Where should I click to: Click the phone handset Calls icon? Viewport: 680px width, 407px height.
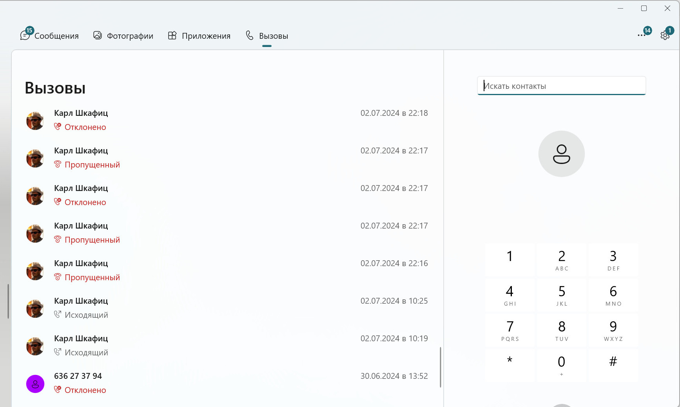click(x=250, y=36)
